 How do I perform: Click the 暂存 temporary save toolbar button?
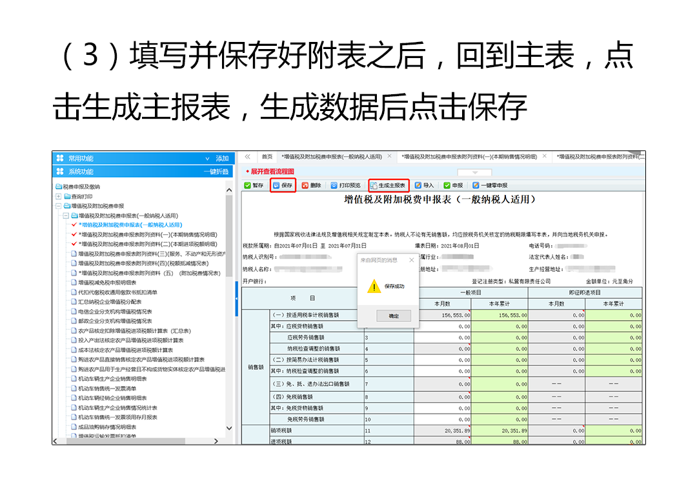coord(254,185)
